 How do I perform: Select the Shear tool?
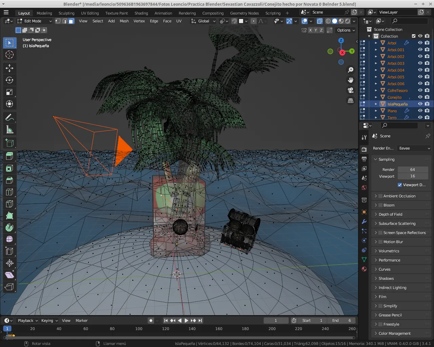point(9,275)
